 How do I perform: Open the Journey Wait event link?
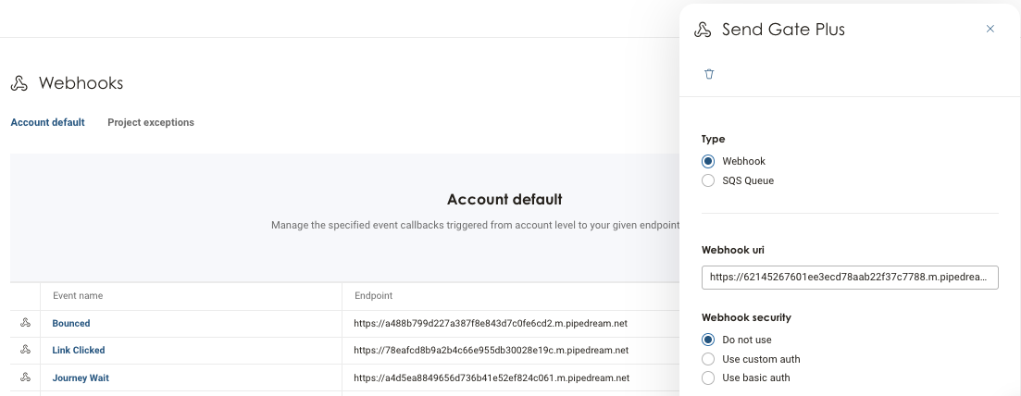tap(81, 377)
